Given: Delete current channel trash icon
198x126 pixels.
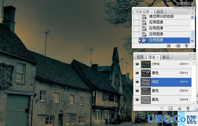Looking at the screenshot, I should pos(188,108).
